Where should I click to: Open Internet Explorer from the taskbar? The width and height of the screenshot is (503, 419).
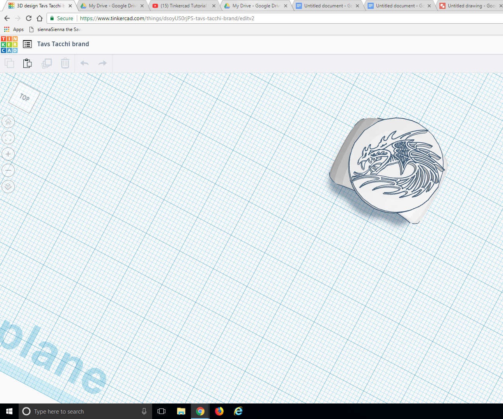click(238, 411)
